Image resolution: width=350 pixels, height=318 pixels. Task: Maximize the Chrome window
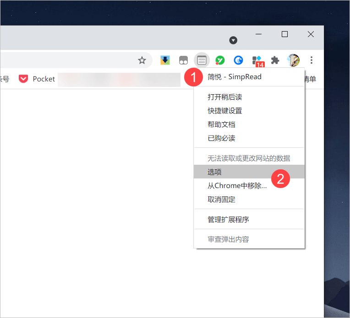tap(284, 34)
